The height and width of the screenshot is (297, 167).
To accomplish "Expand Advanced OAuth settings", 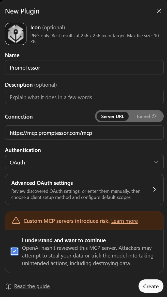I will [x=84, y=189].
